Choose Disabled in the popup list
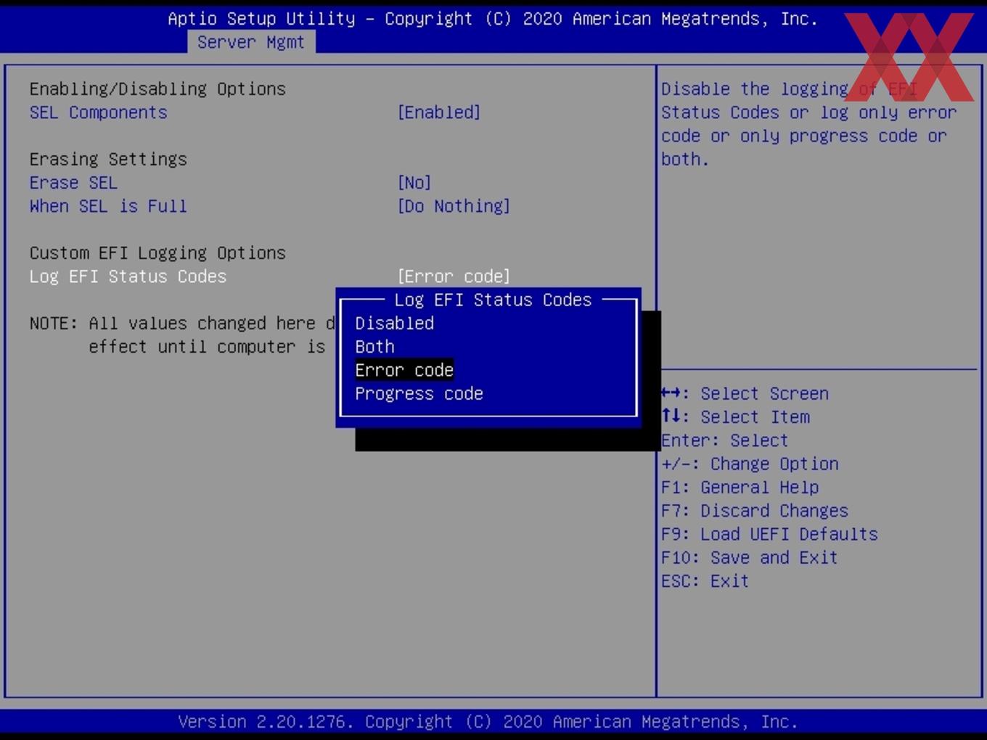 (x=395, y=324)
